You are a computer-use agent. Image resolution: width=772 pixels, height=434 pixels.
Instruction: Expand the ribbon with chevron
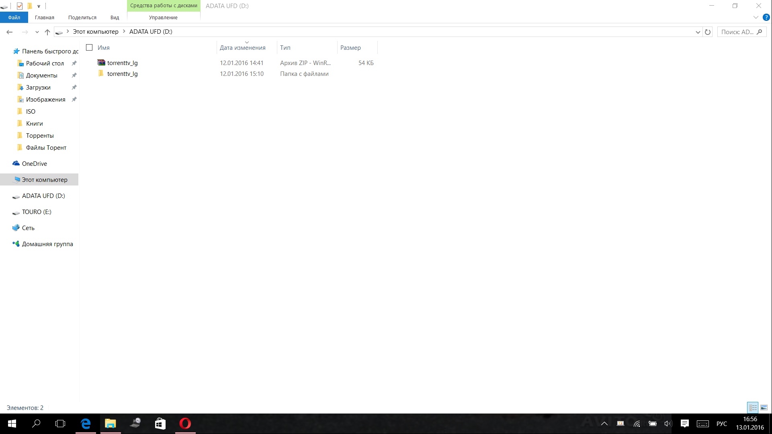(756, 17)
